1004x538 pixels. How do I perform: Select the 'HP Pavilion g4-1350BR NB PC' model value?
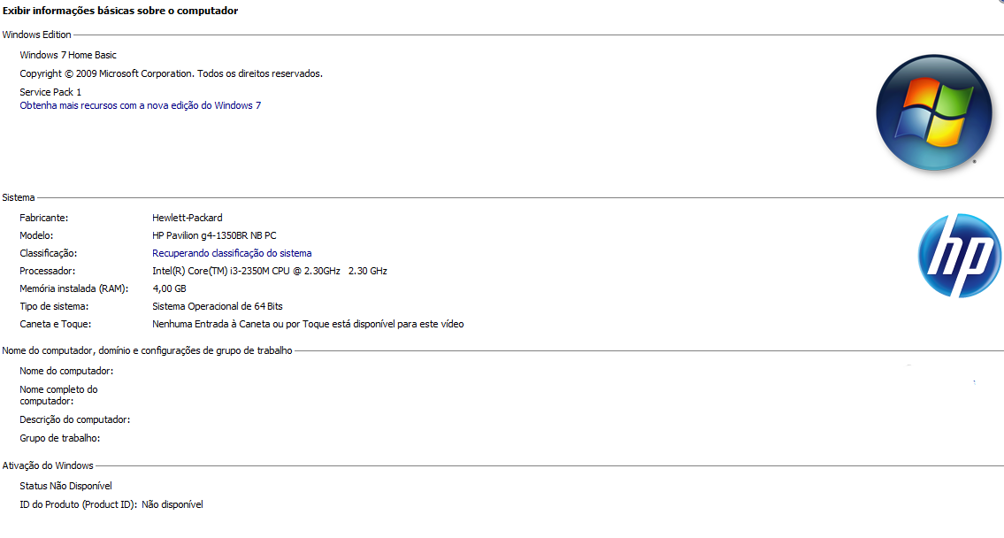pos(214,235)
